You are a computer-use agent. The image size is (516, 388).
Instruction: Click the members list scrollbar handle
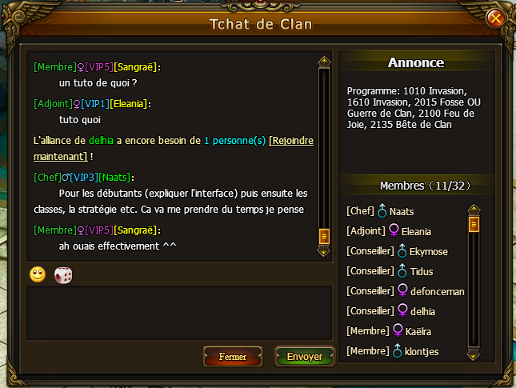click(474, 225)
